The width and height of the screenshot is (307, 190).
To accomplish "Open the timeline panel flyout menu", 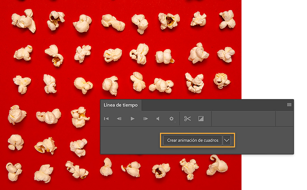I will [289, 105].
